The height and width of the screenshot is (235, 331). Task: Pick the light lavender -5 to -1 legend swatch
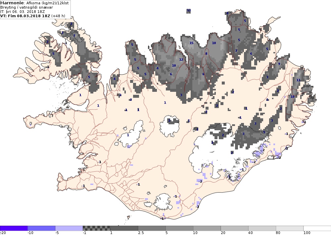(69, 228)
